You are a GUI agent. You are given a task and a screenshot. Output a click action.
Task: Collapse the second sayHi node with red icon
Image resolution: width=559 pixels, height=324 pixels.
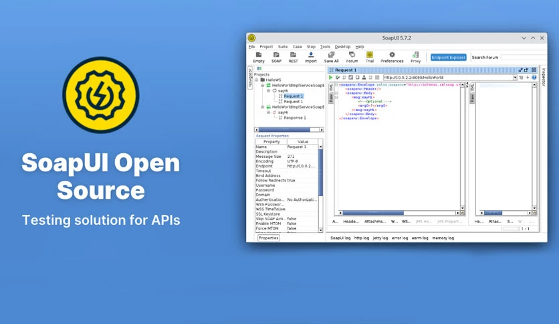(x=268, y=112)
